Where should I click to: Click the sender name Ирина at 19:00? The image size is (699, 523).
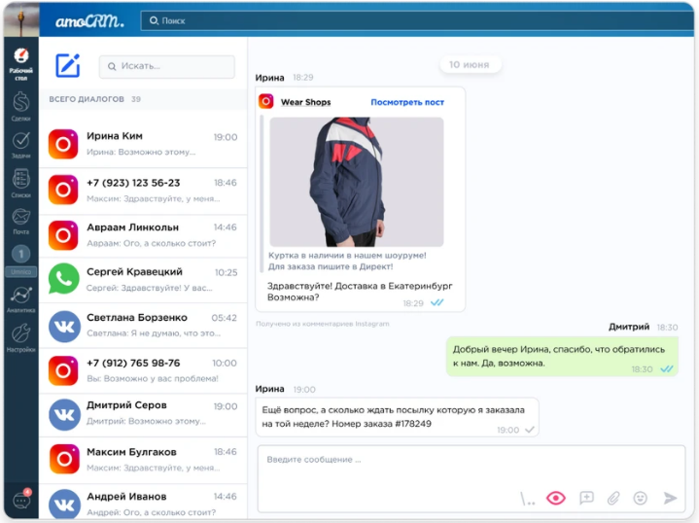pyautogui.click(x=269, y=389)
